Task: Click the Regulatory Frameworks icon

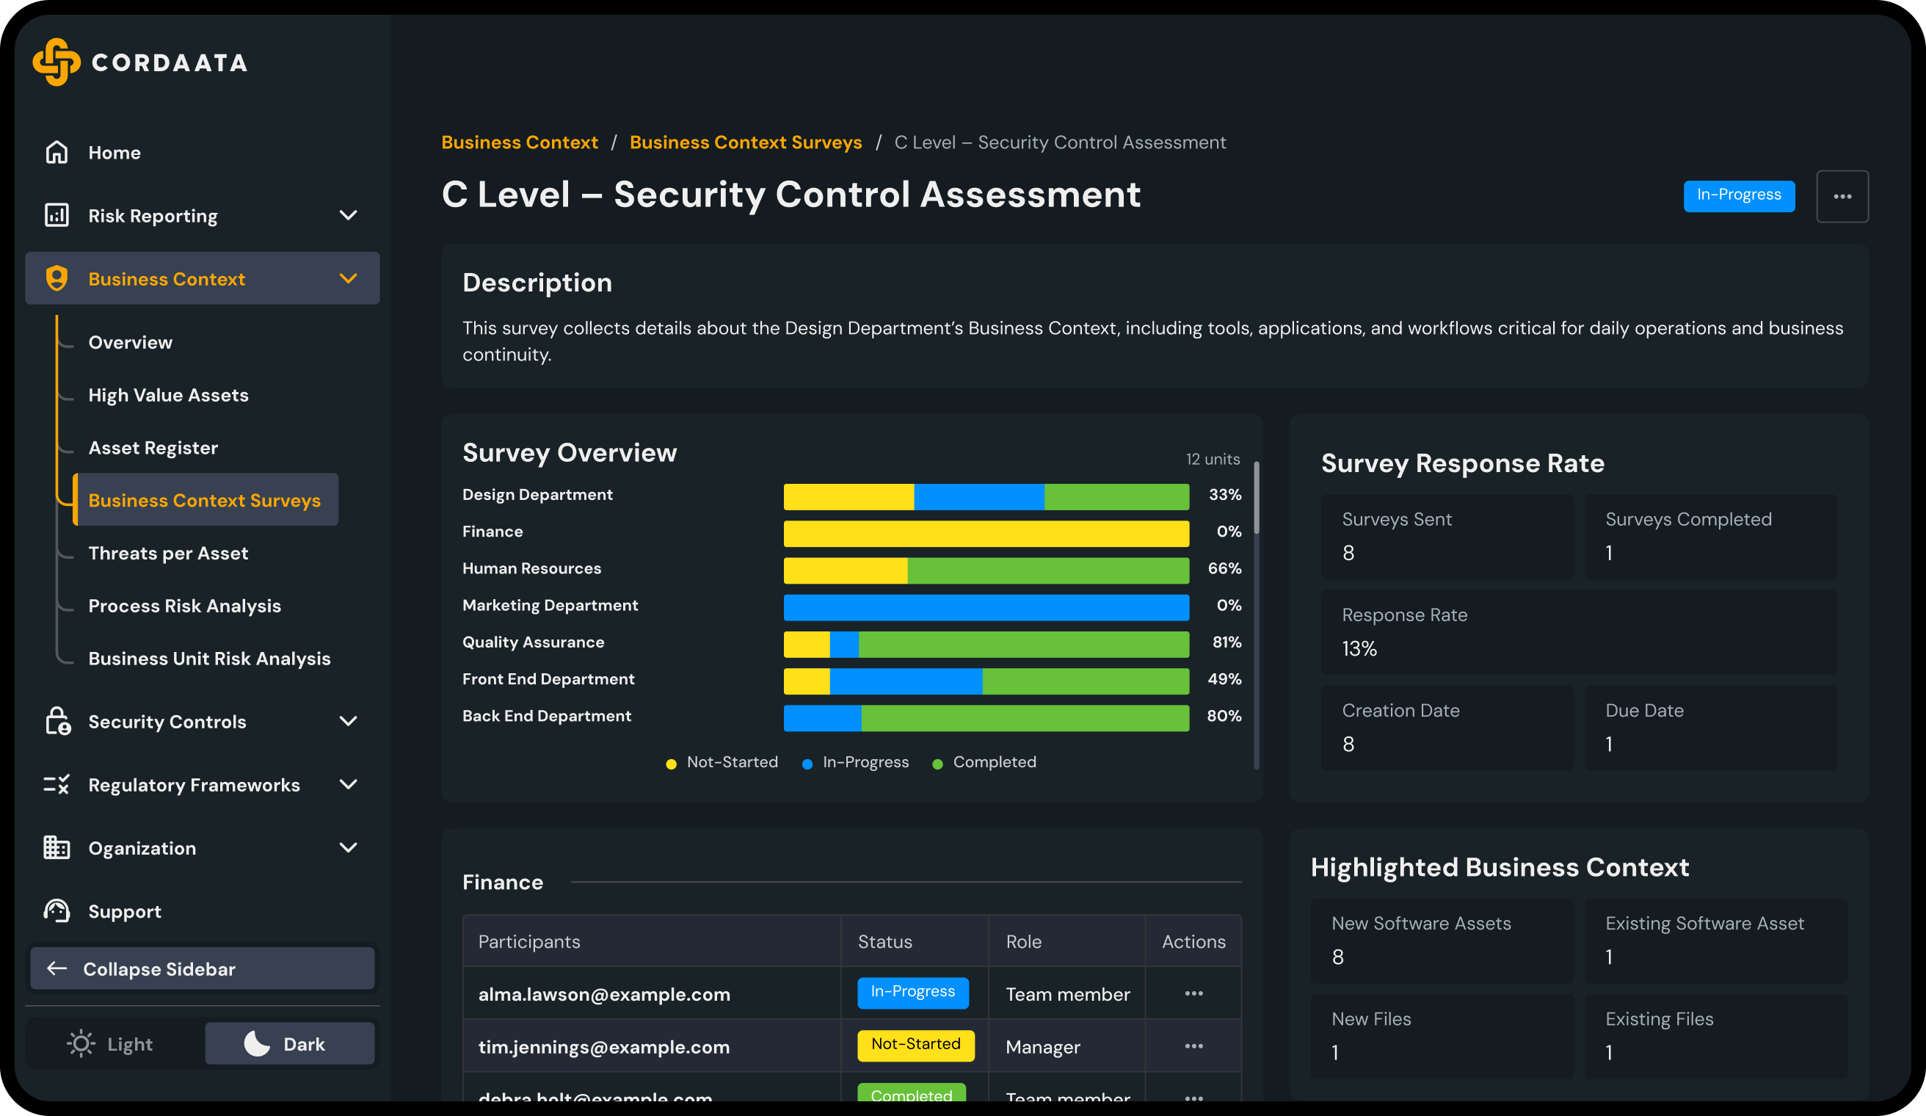Action: (56, 784)
